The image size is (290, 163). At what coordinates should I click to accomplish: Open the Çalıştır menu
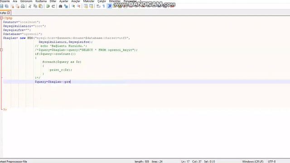point(101,1)
